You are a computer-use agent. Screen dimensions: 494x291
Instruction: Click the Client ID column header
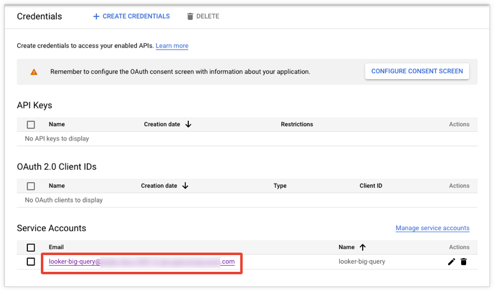[371, 186]
